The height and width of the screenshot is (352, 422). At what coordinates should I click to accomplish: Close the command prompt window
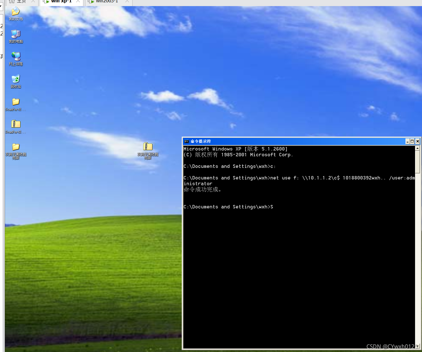tap(417, 141)
